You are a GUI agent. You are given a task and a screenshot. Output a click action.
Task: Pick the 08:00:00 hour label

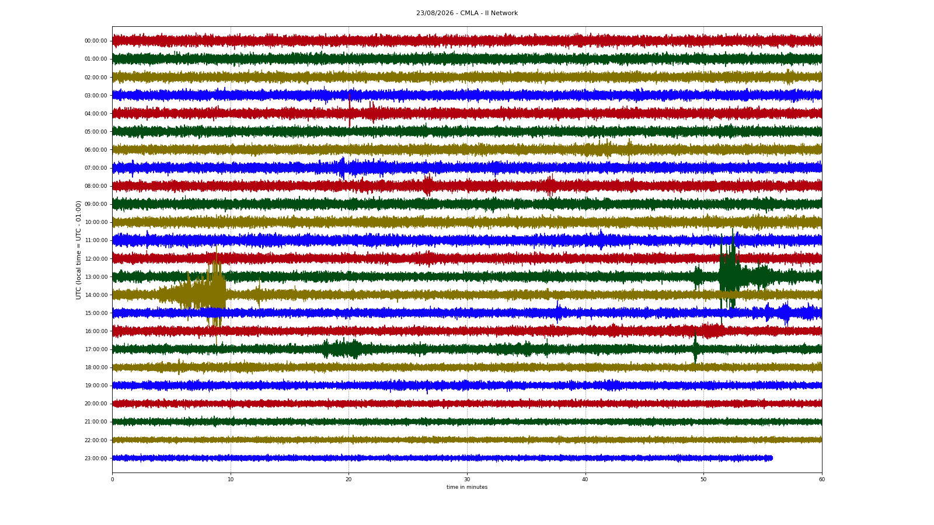pyautogui.click(x=96, y=186)
